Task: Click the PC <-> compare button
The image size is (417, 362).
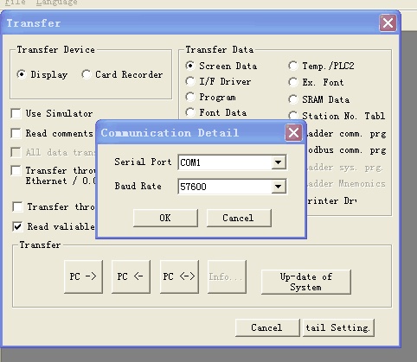Action: click(x=179, y=276)
